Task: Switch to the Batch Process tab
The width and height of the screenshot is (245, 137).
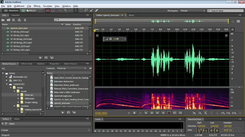Action: 70,64
